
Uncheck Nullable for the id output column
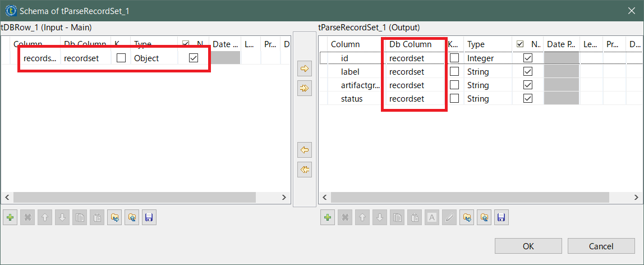tap(527, 58)
